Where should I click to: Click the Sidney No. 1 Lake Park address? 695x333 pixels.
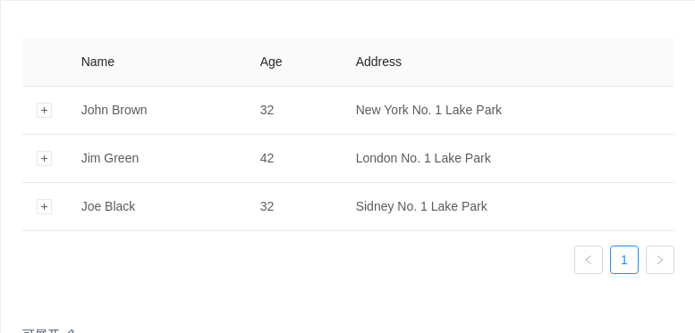coord(421,206)
